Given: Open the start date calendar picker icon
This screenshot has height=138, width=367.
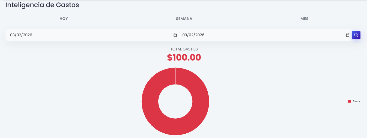Looking at the screenshot, I should 175,35.
